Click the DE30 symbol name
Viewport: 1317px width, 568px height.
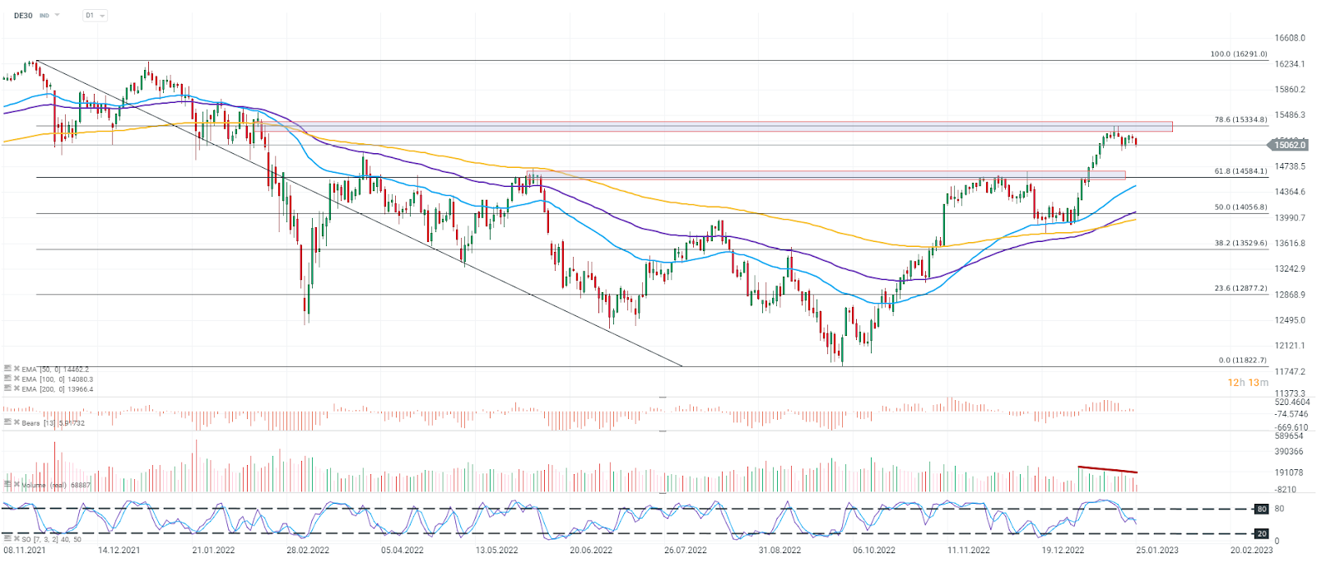point(23,16)
